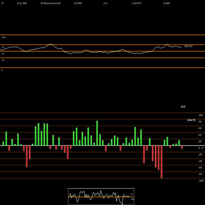Viewport: 205px width, 205px height.
Task: Click the MR axis label -80
Action: click(x=200, y=174)
